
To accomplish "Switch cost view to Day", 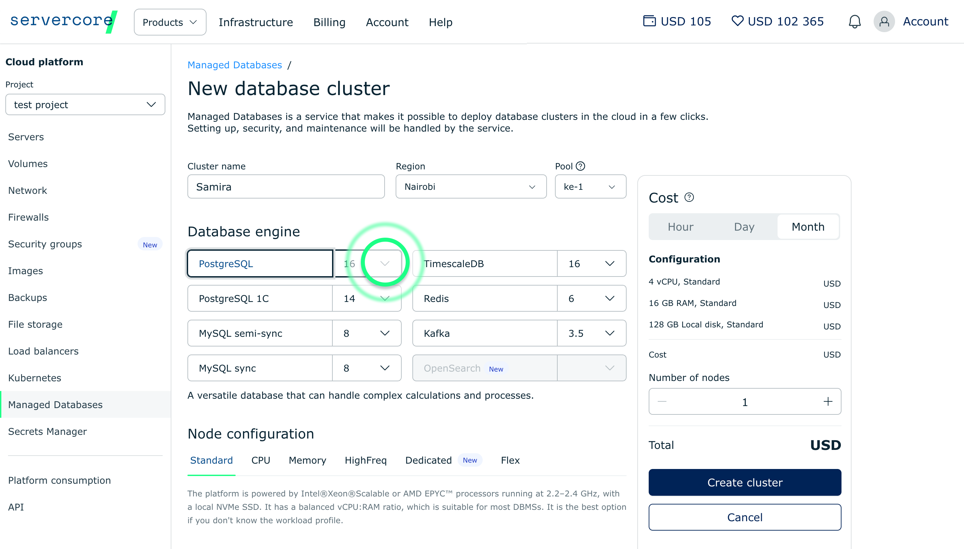I will click(744, 227).
